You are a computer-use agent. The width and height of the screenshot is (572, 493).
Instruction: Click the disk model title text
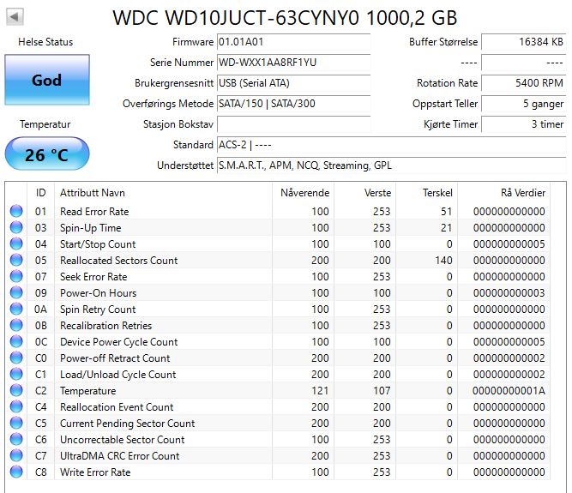[286, 18]
